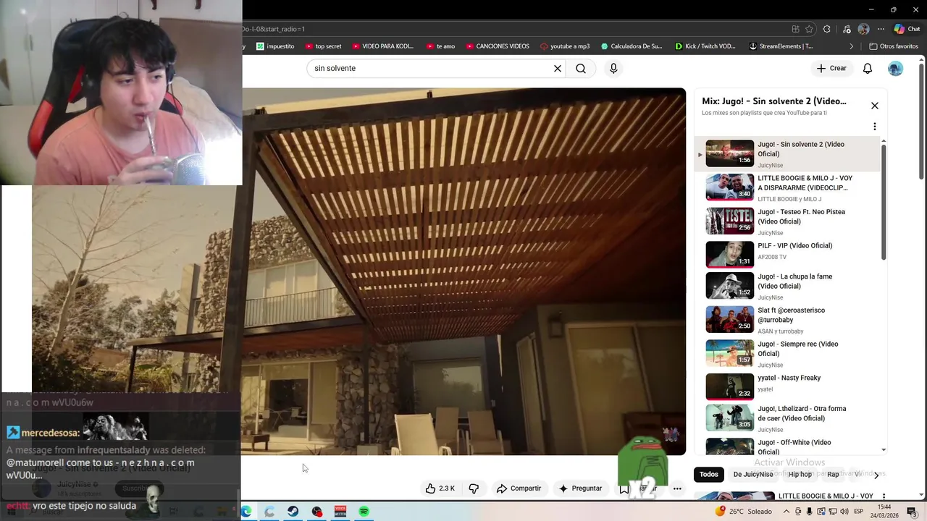Screen dimensions: 927x521
Task: Play PILF - VIP (Video Oficial)
Action: click(789, 254)
